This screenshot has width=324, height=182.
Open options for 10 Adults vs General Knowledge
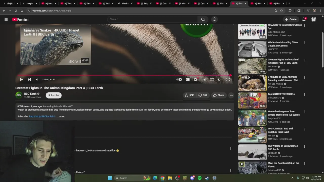(305, 26)
